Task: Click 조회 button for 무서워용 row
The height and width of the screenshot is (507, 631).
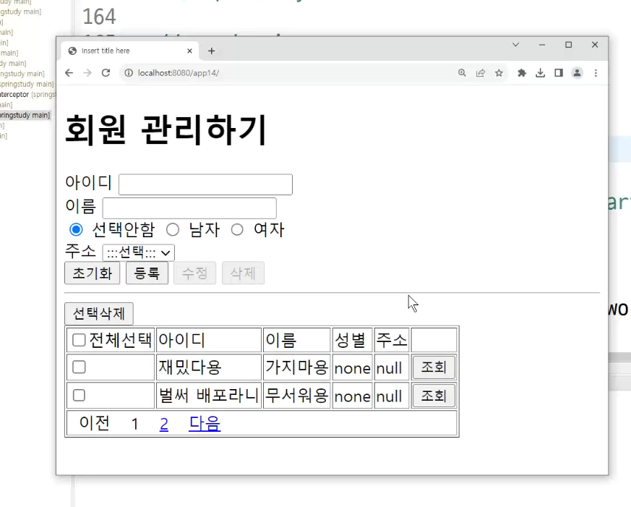Action: click(434, 396)
